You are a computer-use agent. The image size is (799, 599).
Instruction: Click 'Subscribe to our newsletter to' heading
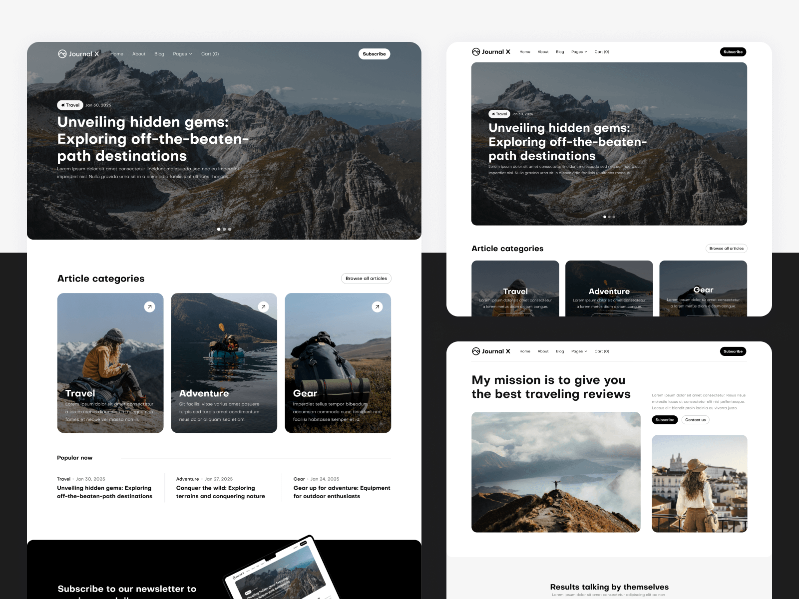(127, 589)
